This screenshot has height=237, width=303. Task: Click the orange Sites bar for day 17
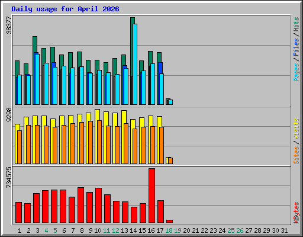(x=162, y=145)
